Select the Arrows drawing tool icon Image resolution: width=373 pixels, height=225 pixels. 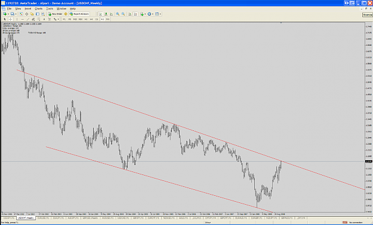click(x=55, y=19)
